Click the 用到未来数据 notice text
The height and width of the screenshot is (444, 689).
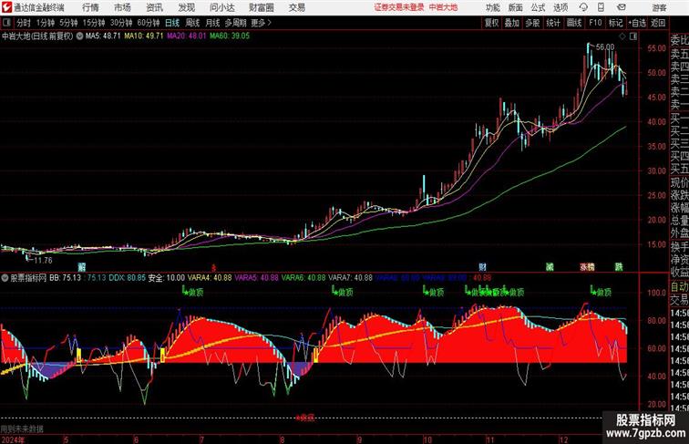pyautogui.click(x=22, y=429)
